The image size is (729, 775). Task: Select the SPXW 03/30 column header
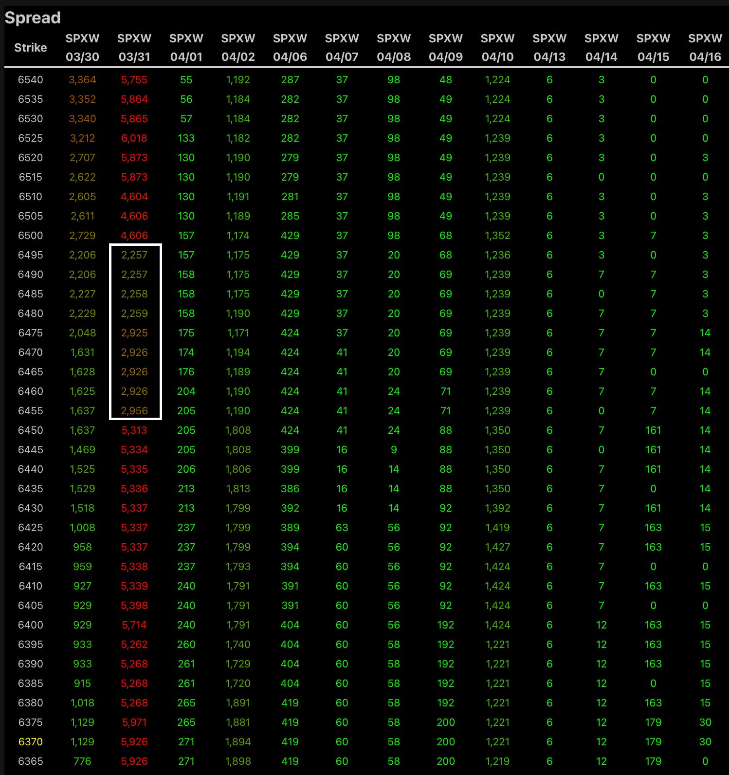(82, 48)
